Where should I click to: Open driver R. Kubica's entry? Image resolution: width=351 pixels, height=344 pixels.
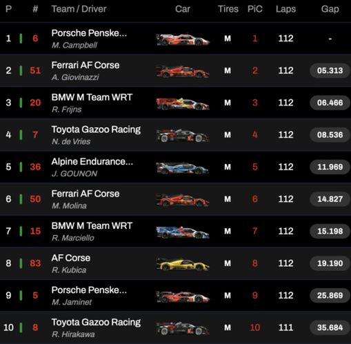[x=69, y=270]
